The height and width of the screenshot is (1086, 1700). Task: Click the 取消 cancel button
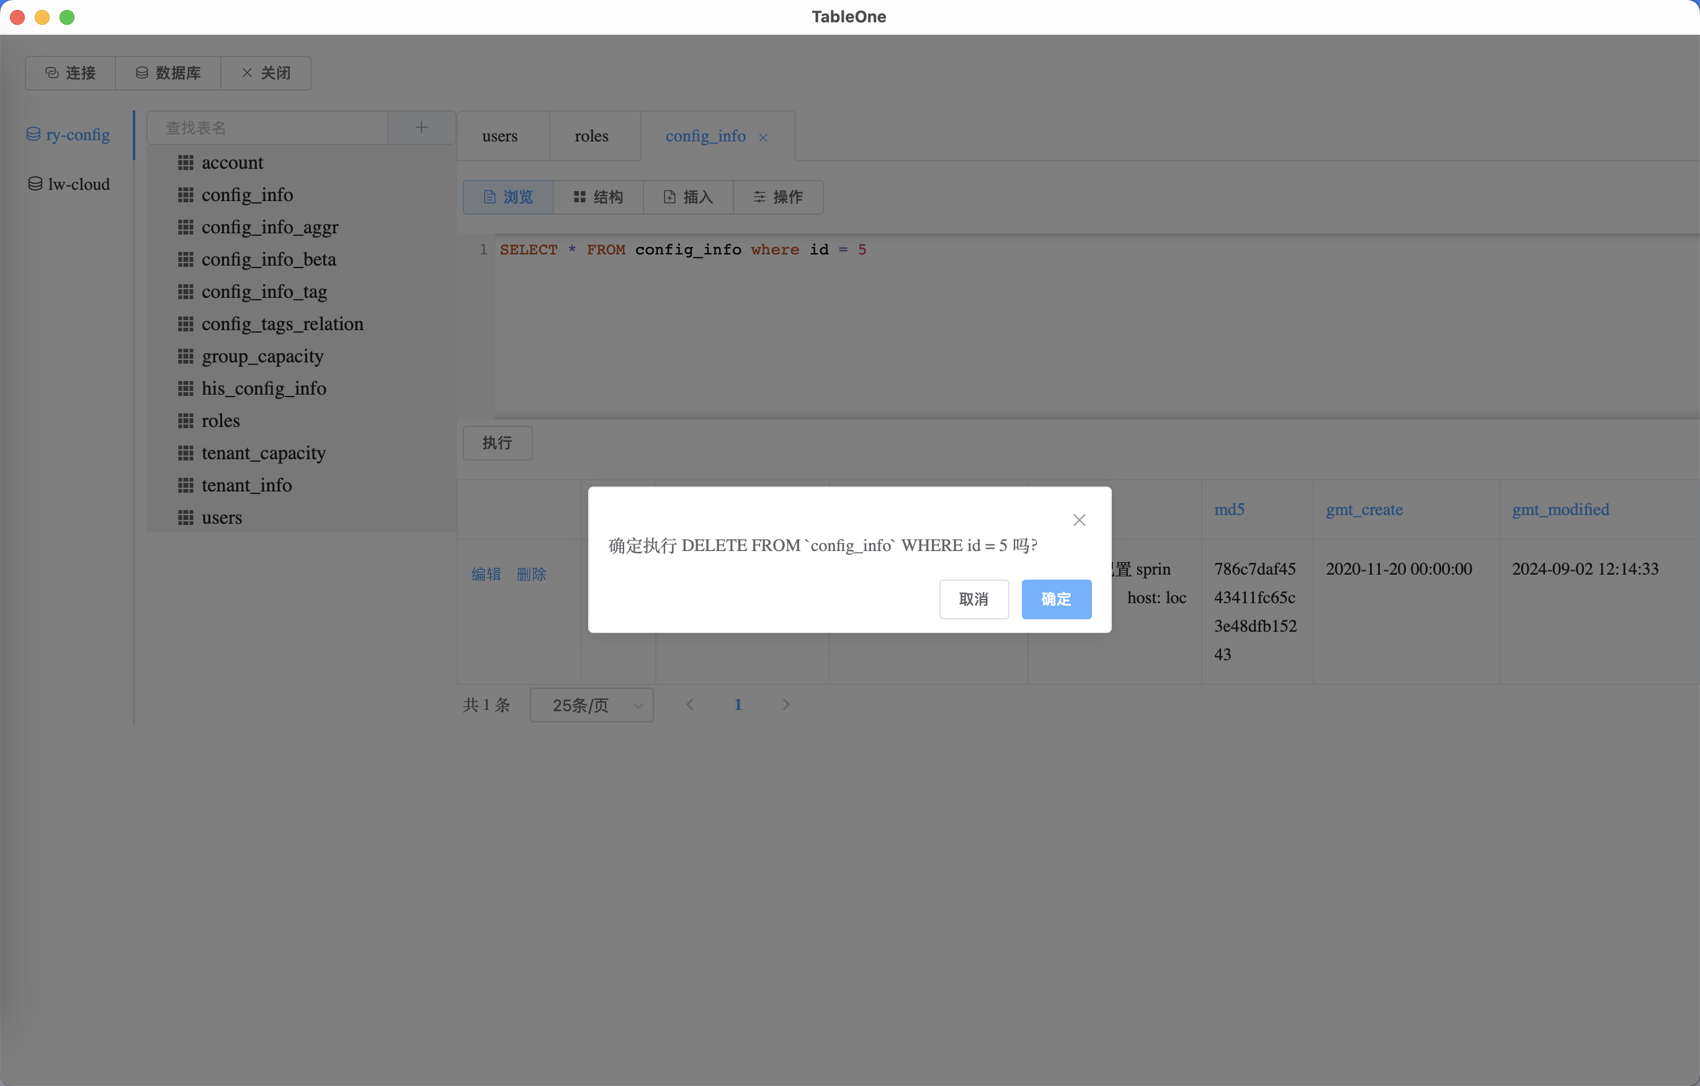point(973,599)
